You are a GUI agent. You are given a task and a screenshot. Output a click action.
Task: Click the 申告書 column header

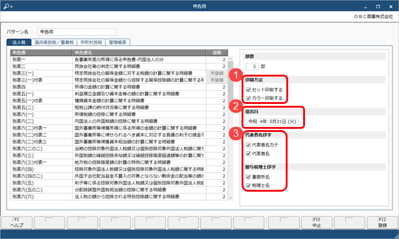click(41, 53)
